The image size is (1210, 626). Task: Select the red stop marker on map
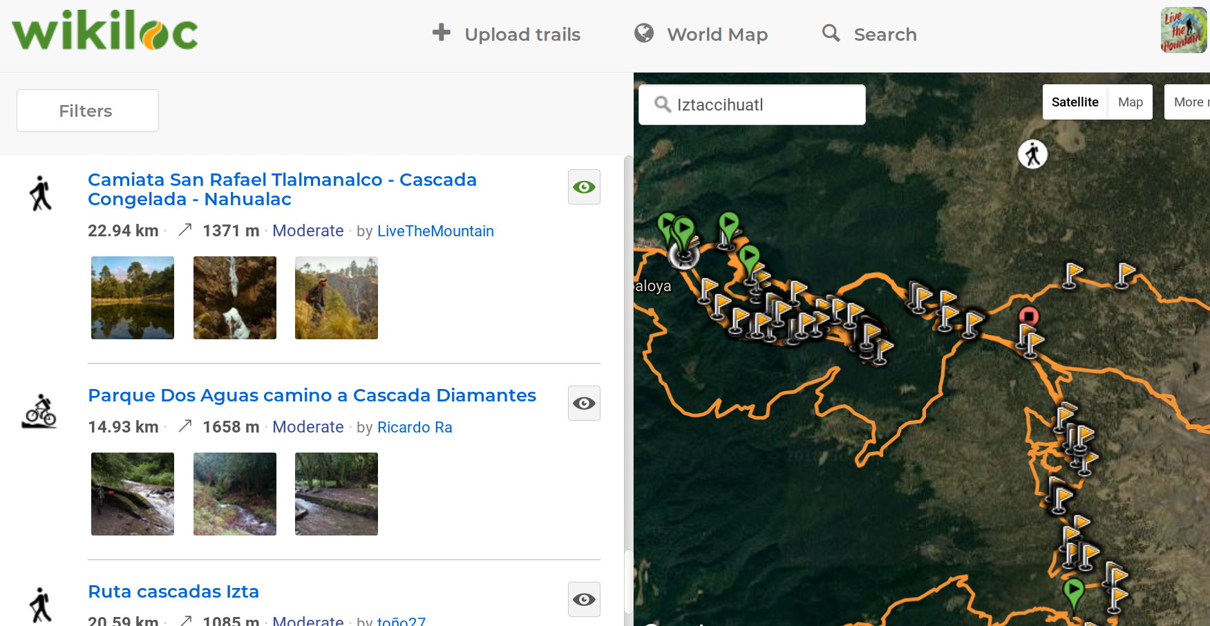click(1028, 316)
